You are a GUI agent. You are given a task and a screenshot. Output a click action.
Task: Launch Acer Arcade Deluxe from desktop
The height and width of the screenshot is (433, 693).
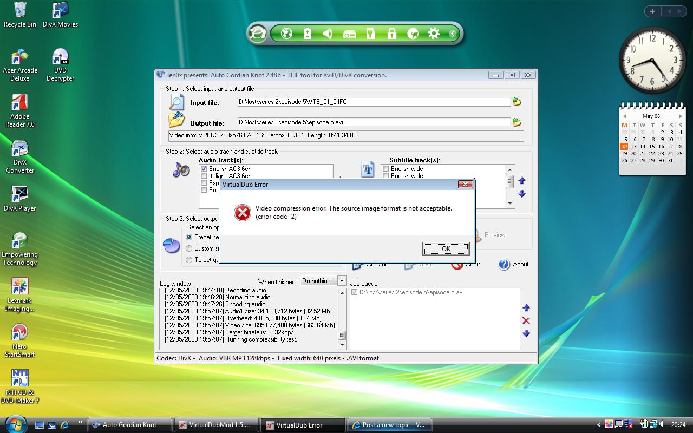coord(20,65)
